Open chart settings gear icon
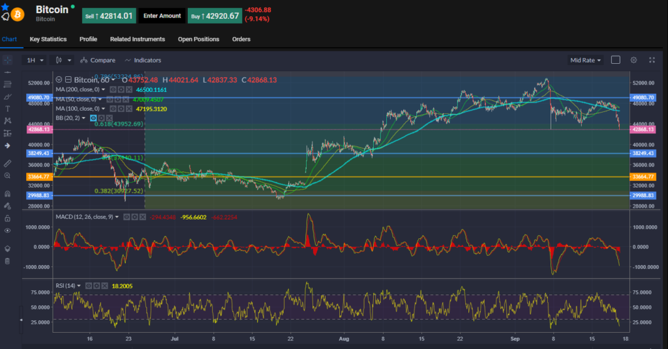 633,60
